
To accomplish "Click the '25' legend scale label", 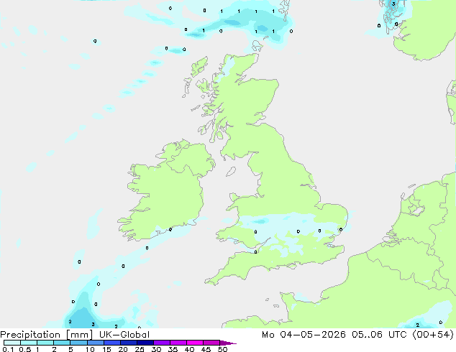I will click(140, 349).
